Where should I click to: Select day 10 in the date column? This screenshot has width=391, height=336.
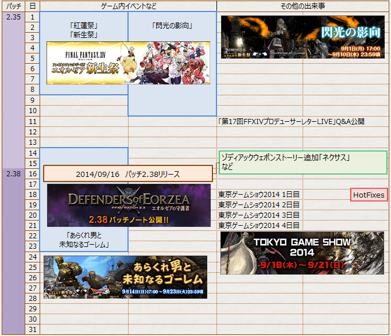click(32, 110)
